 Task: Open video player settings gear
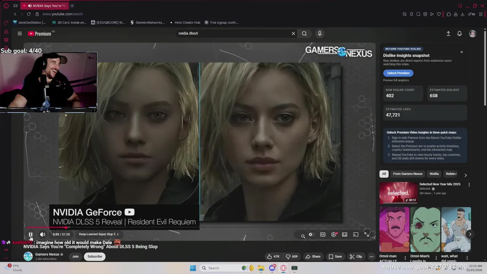(x=334, y=234)
